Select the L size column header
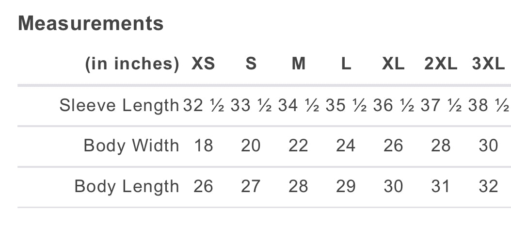This screenshot has width=511, height=228. pos(346,64)
